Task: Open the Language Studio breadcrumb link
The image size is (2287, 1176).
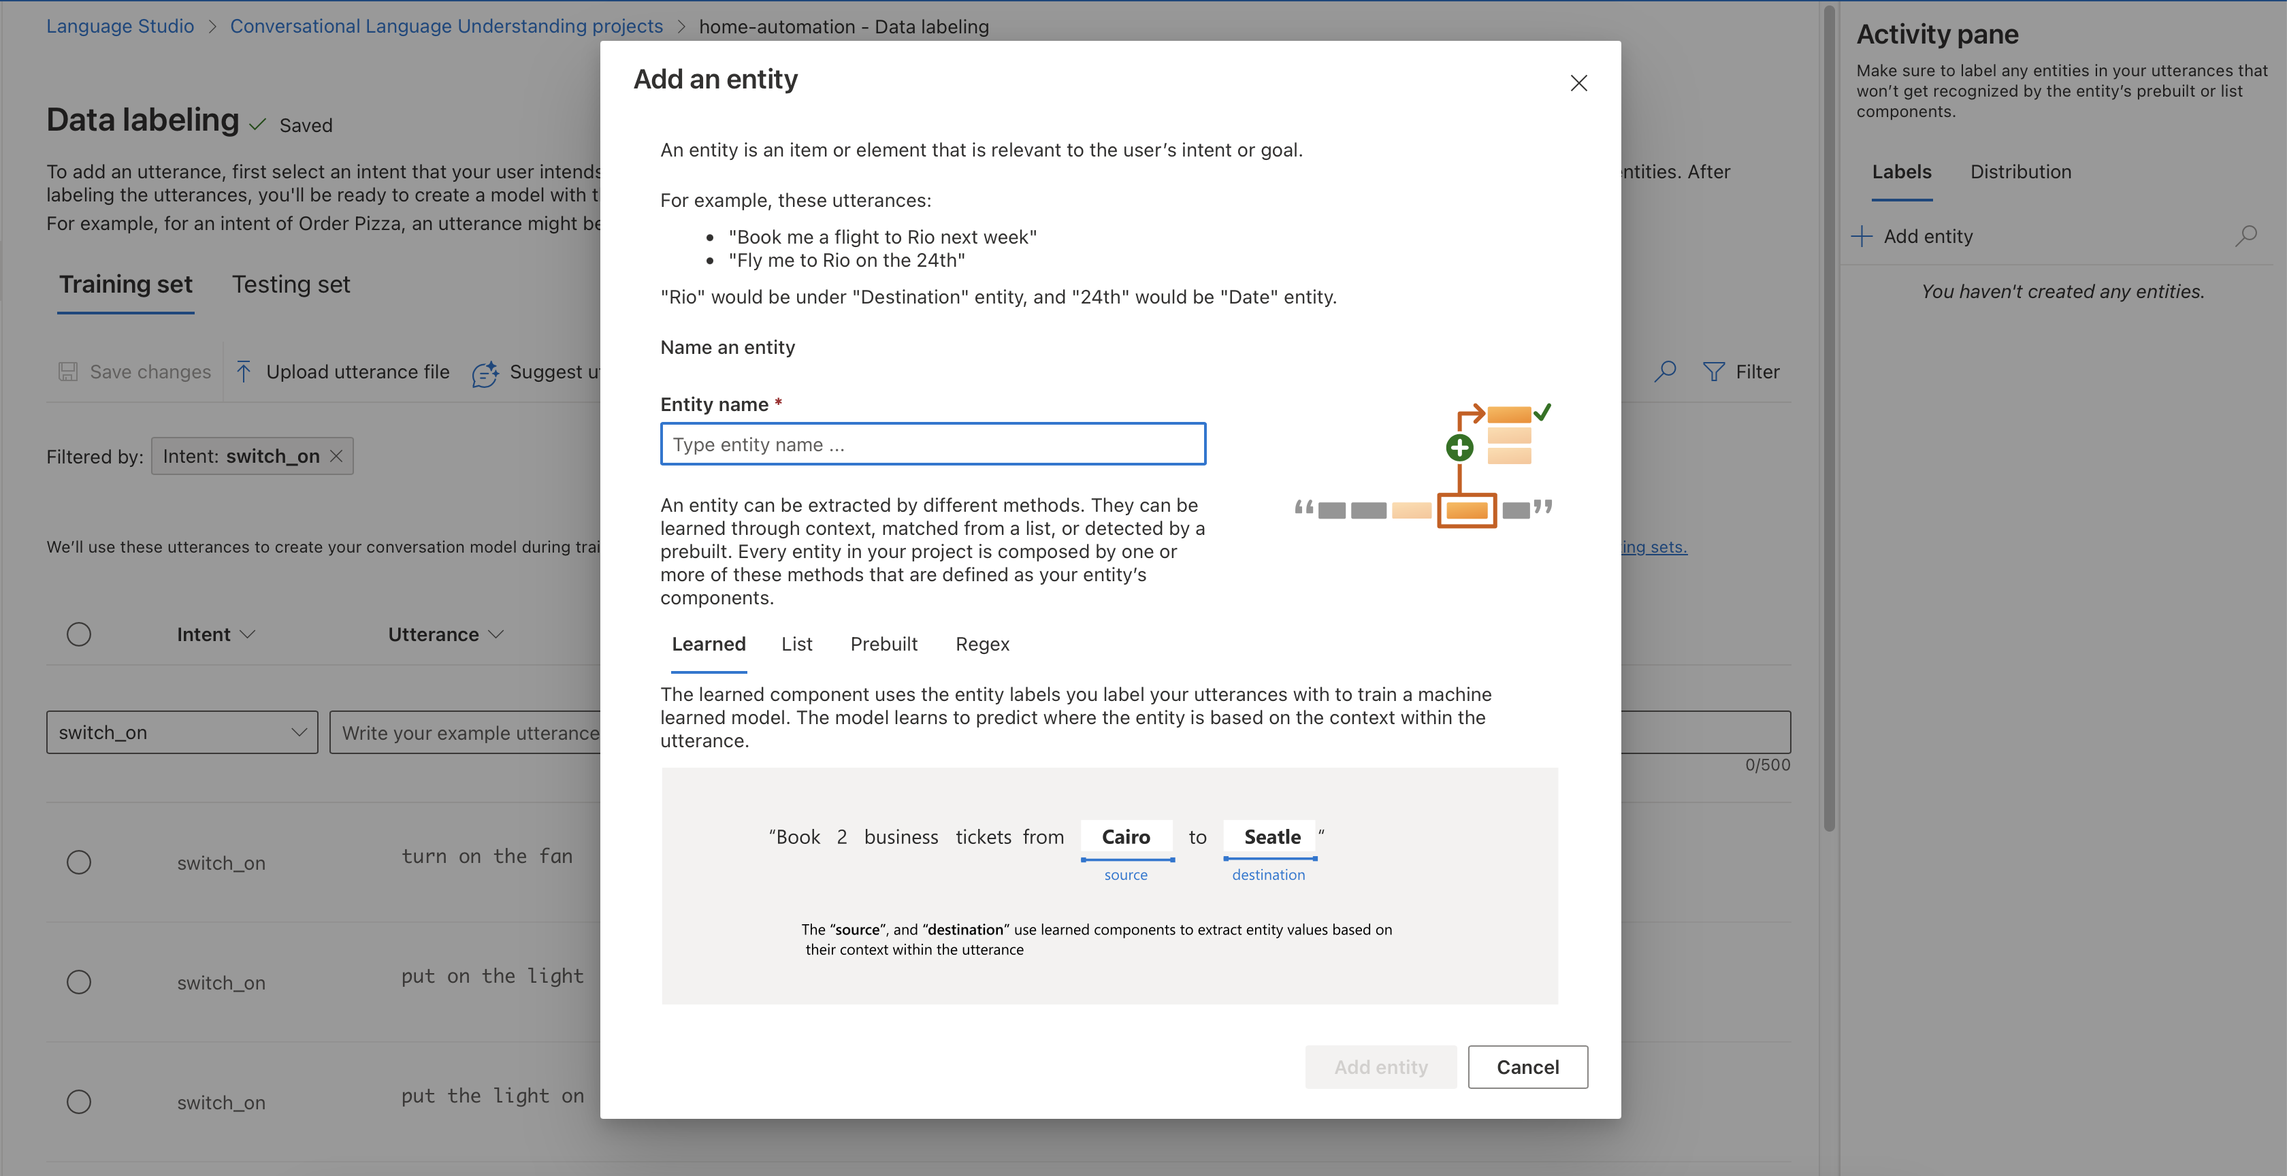Action: 120,26
